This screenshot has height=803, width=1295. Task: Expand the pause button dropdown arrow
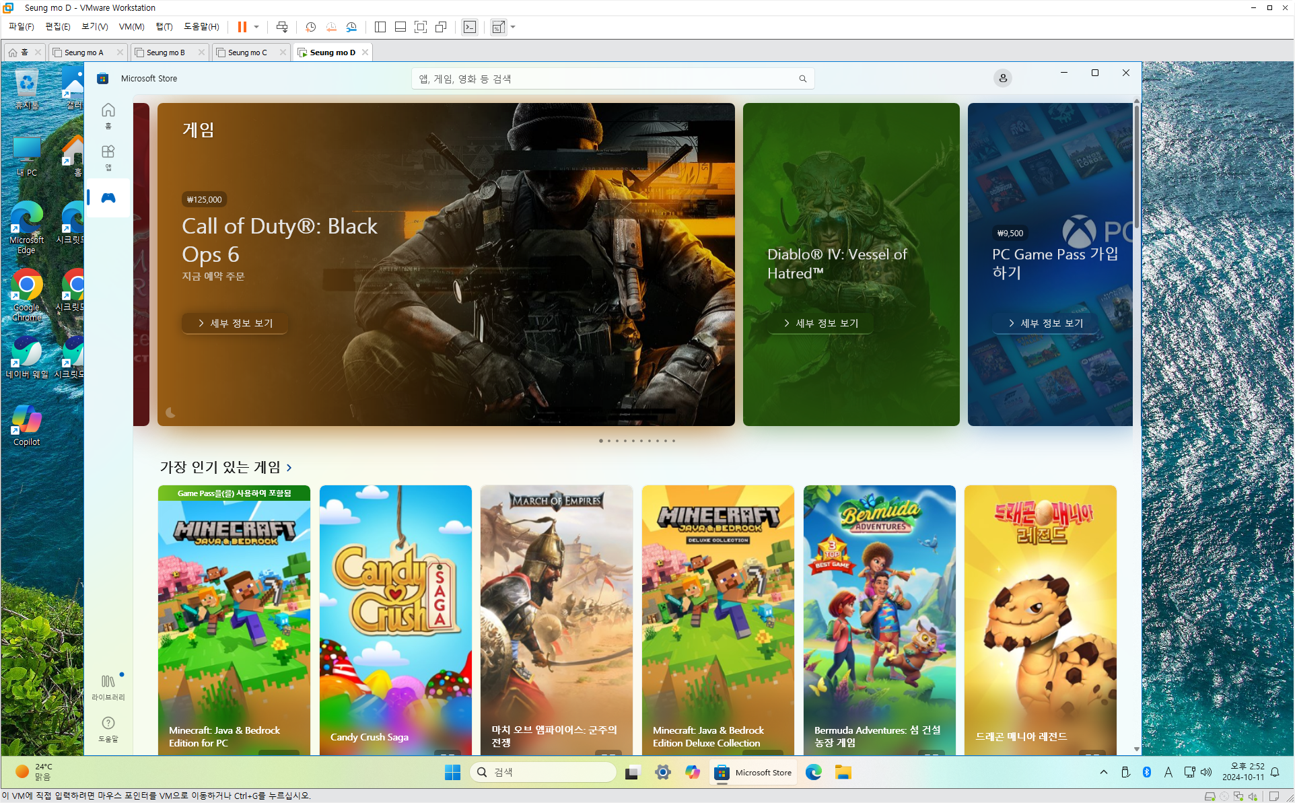tap(256, 27)
